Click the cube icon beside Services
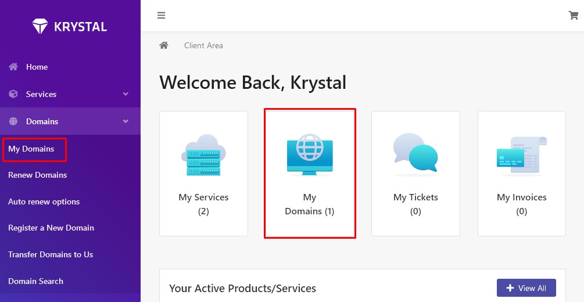The width and height of the screenshot is (584, 302). point(13,94)
